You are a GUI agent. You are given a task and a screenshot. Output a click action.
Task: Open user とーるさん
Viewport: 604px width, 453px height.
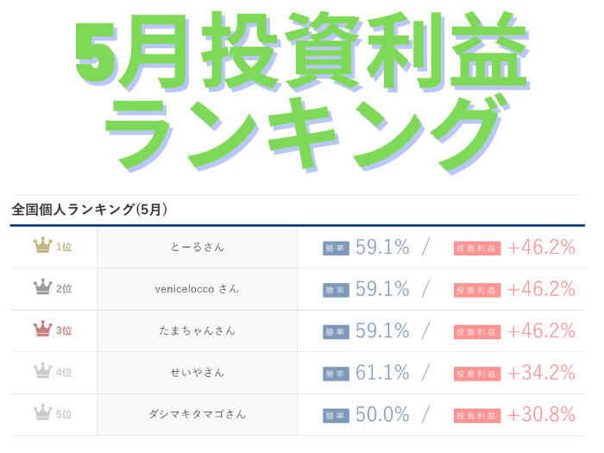198,247
